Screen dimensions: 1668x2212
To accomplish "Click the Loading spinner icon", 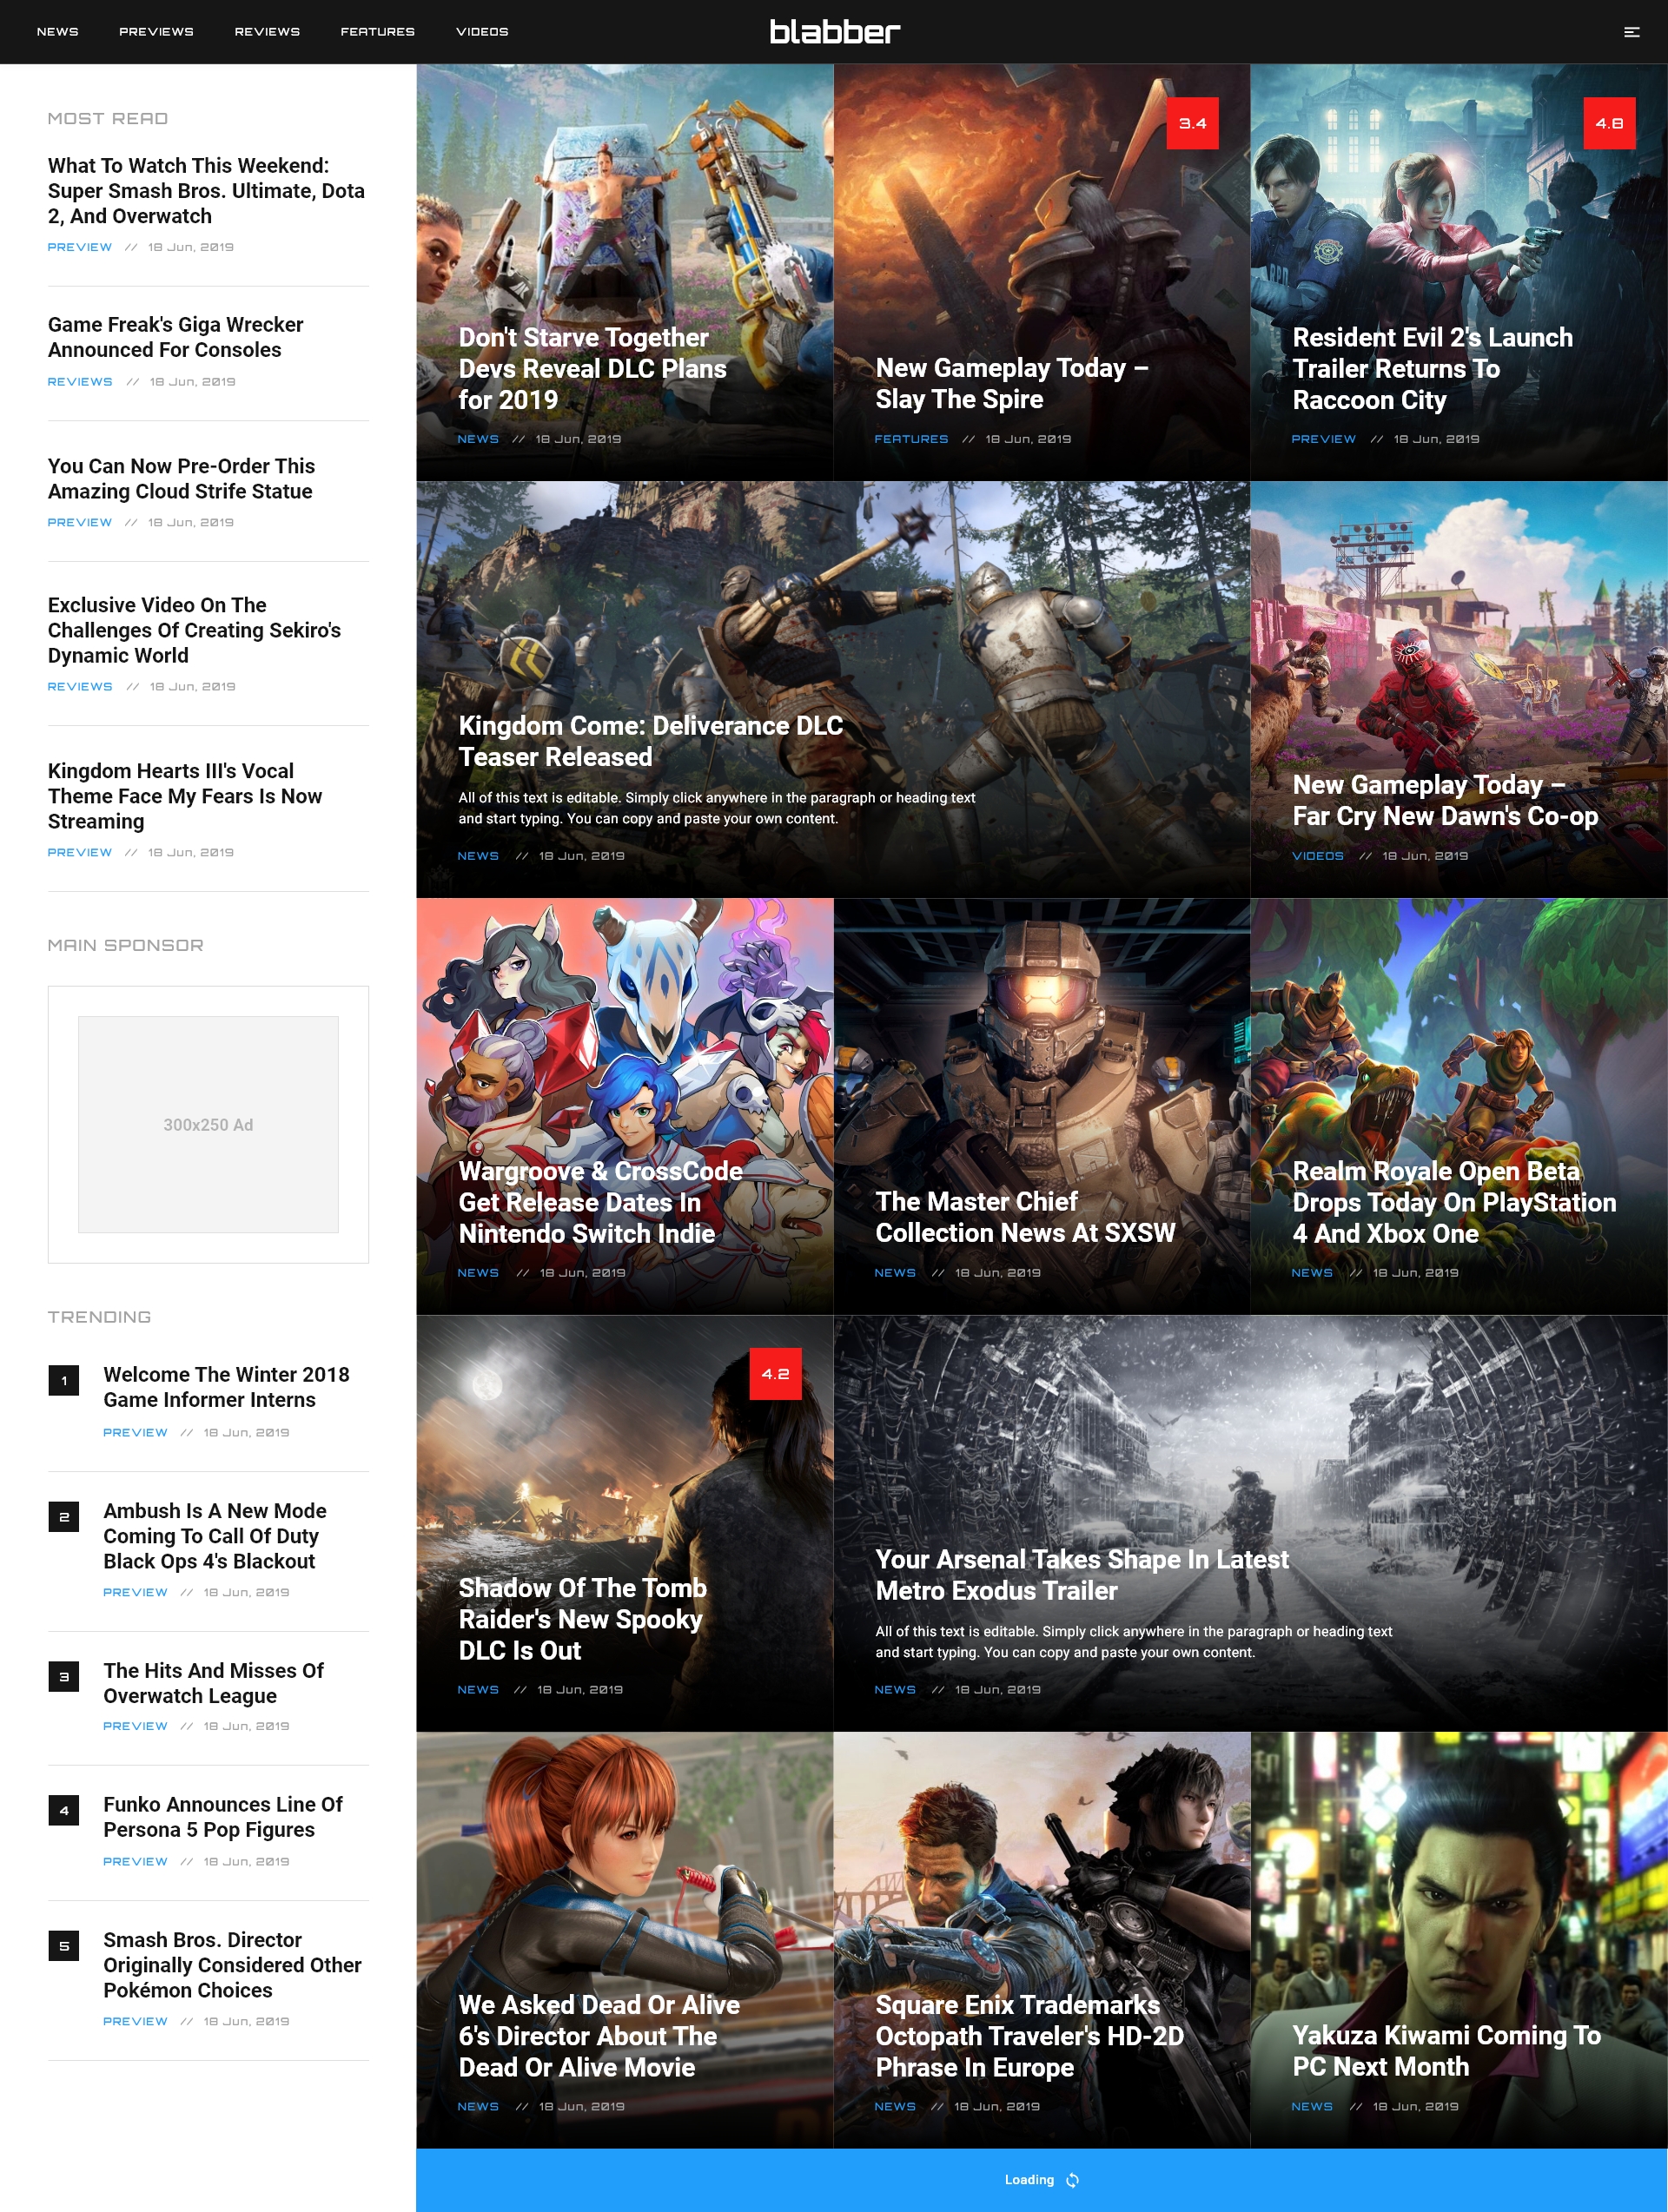I will point(1073,2180).
